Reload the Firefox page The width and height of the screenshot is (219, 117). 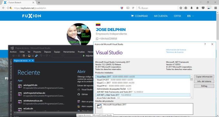pos(133,8)
